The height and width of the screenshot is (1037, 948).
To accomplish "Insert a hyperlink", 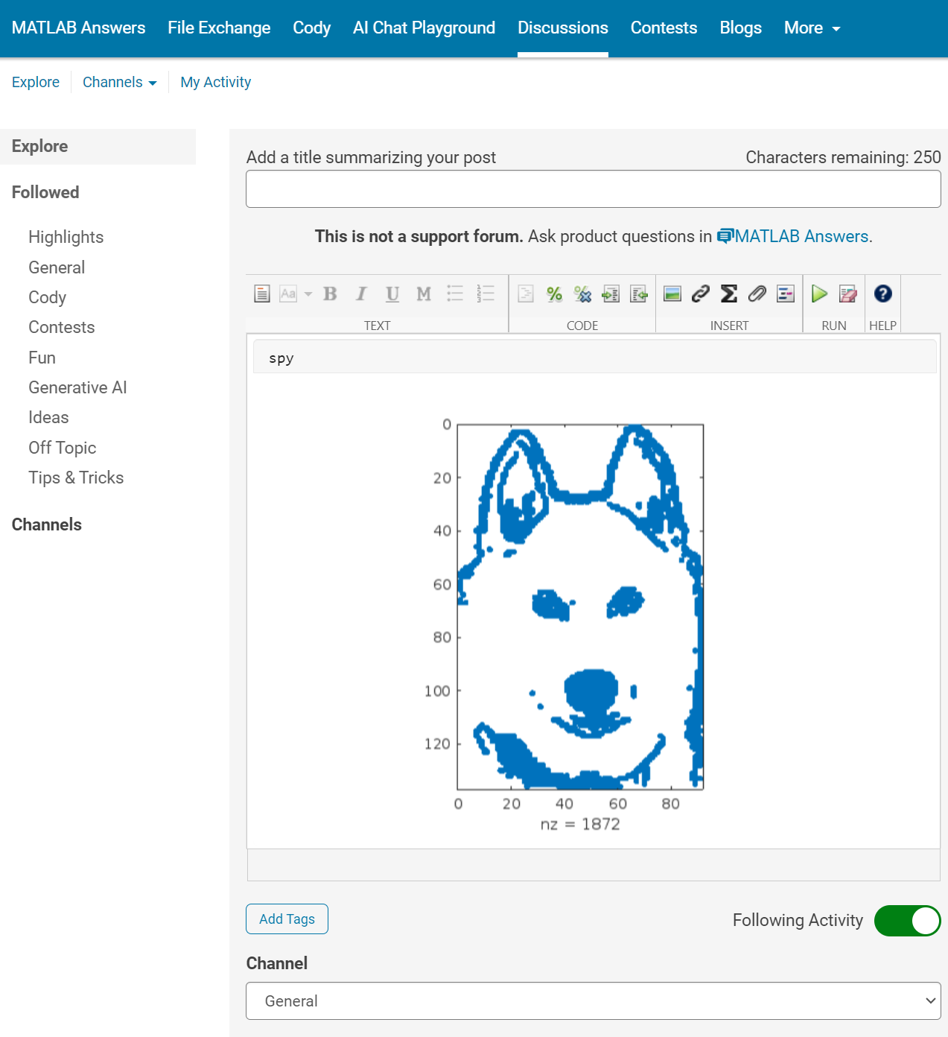I will pyautogui.click(x=701, y=294).
